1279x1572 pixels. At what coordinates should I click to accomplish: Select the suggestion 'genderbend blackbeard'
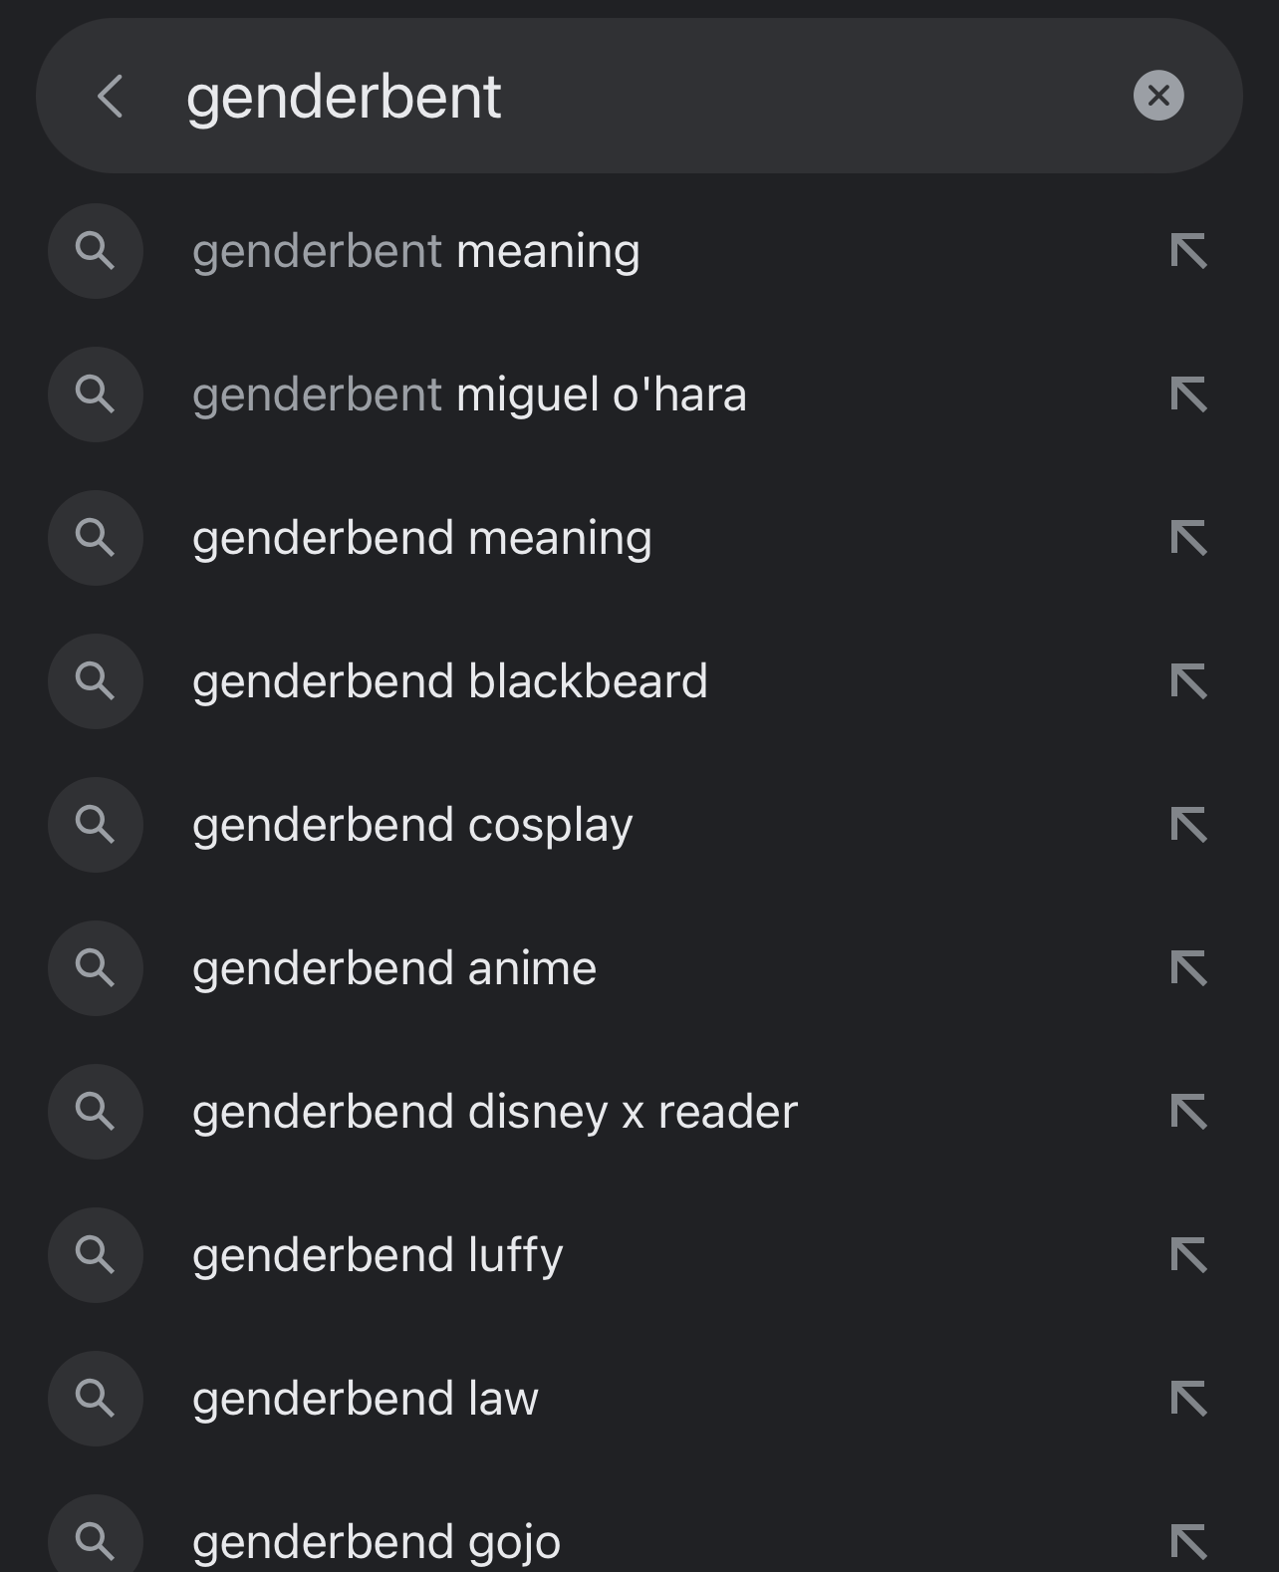(x=450, y=681)
